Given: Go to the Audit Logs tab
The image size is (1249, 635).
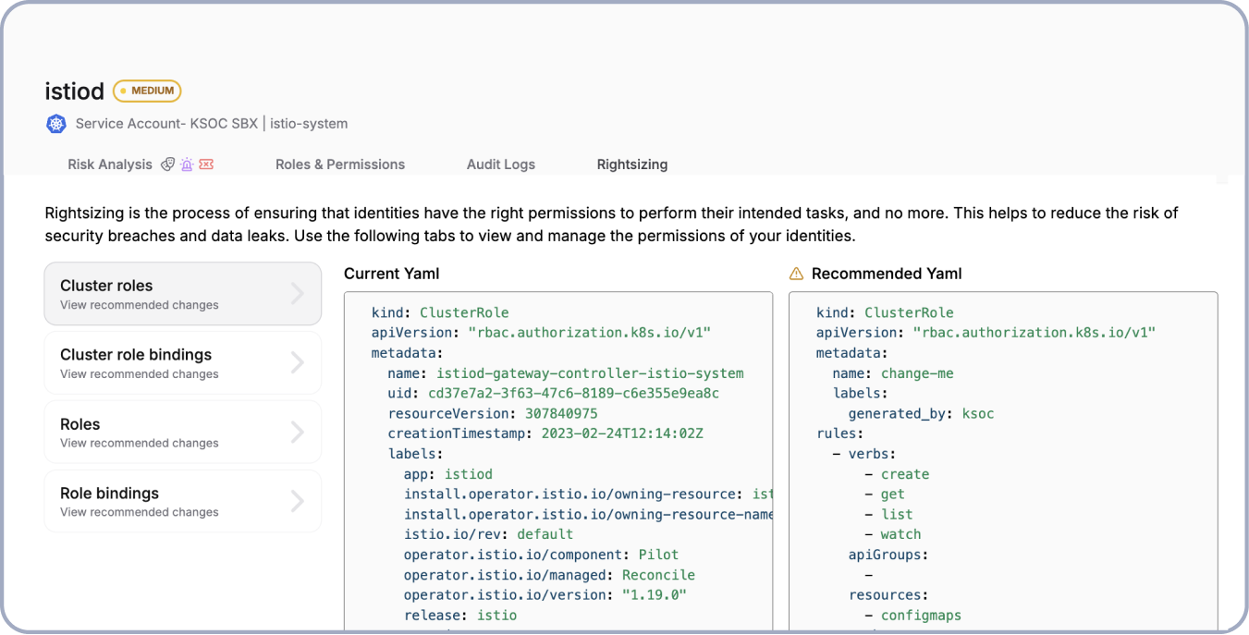Looking at the screenshot, I should click(500, 165).
